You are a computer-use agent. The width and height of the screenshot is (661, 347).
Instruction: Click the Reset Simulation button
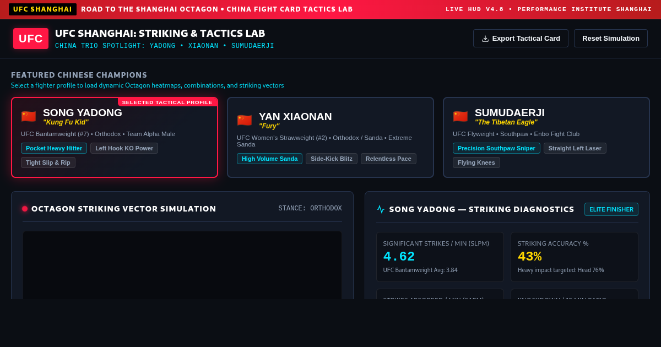point(611,39)
